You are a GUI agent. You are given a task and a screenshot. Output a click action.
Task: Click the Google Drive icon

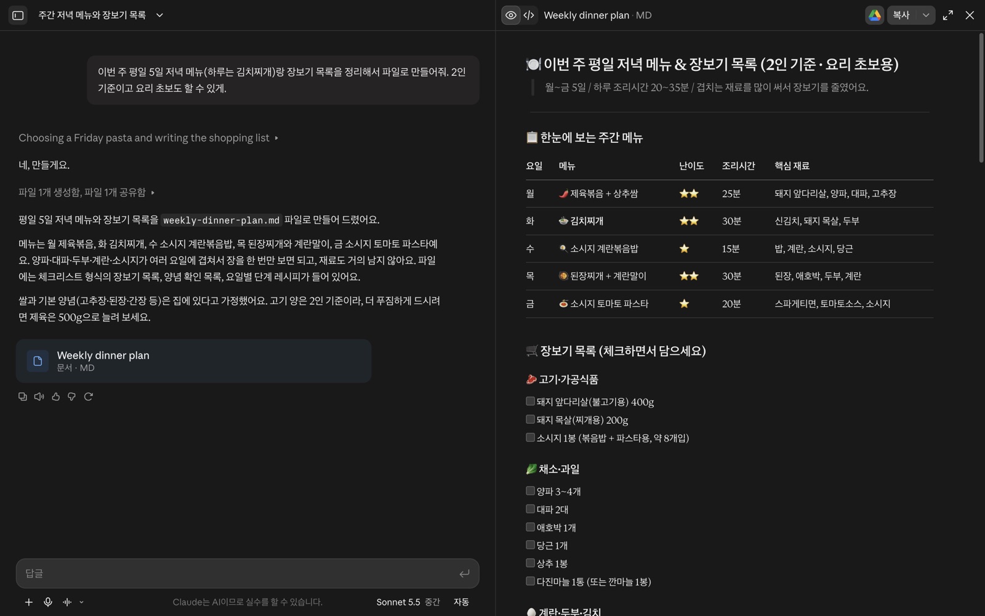(874, 15)
